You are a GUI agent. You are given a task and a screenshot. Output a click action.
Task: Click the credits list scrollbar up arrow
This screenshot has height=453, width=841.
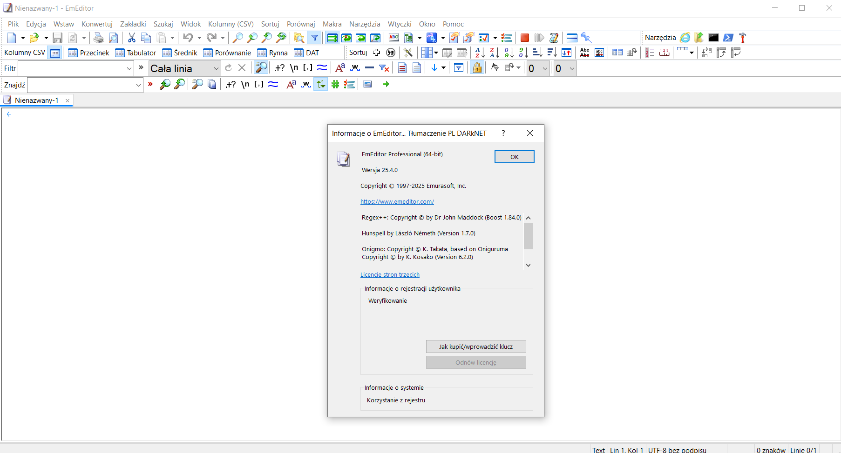(x=528, y=218)
